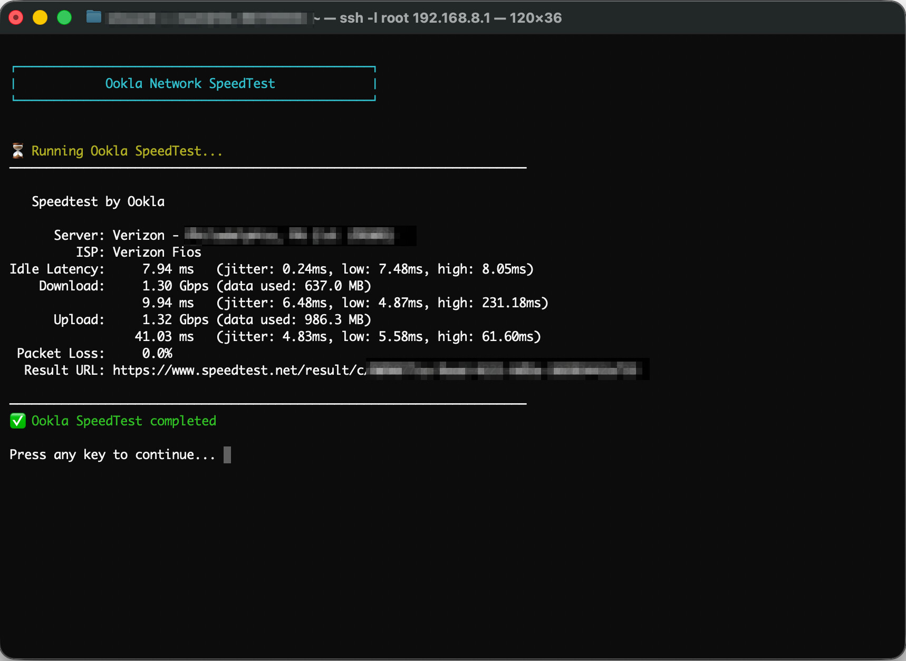
Task: Click the Idle Latency 7.94 ms value
Action: tap(168, 269)
